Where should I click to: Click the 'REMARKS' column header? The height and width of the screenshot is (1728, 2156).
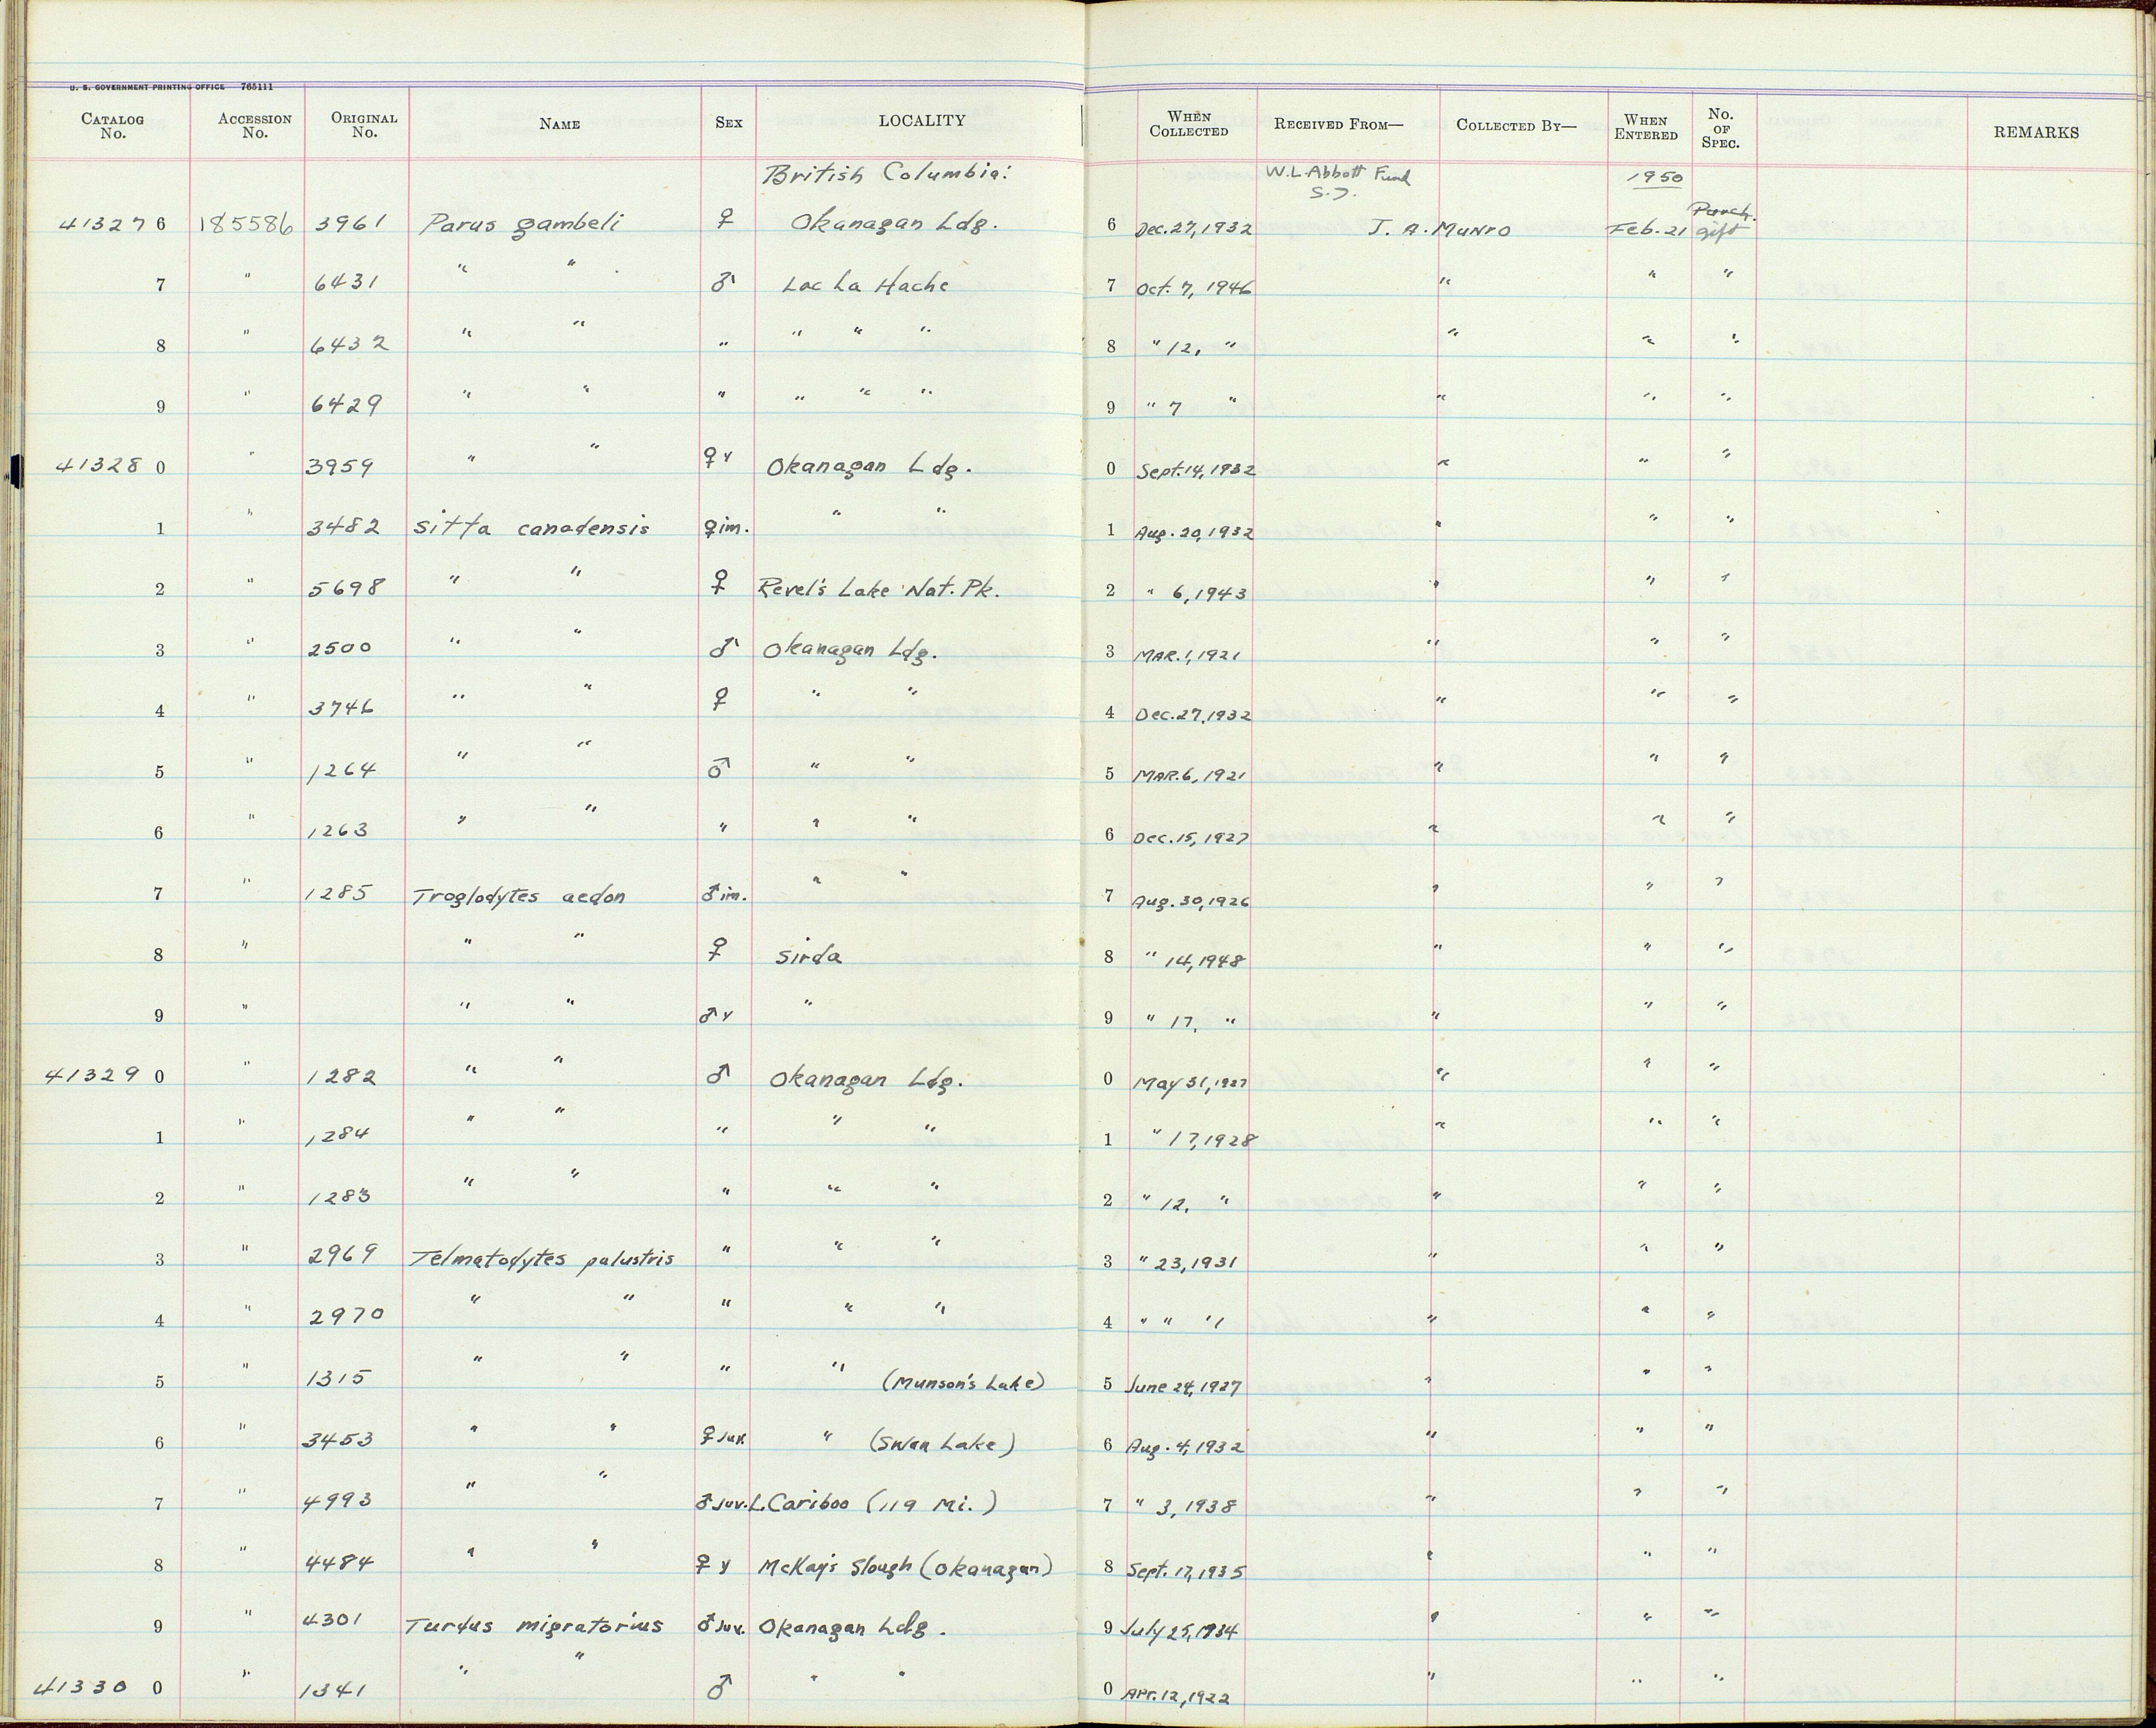click(2035, 132)
